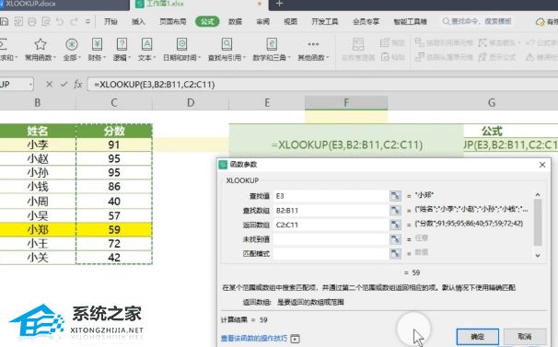Open a new document tab with plus
558x347 pixels.
(279, 4)
